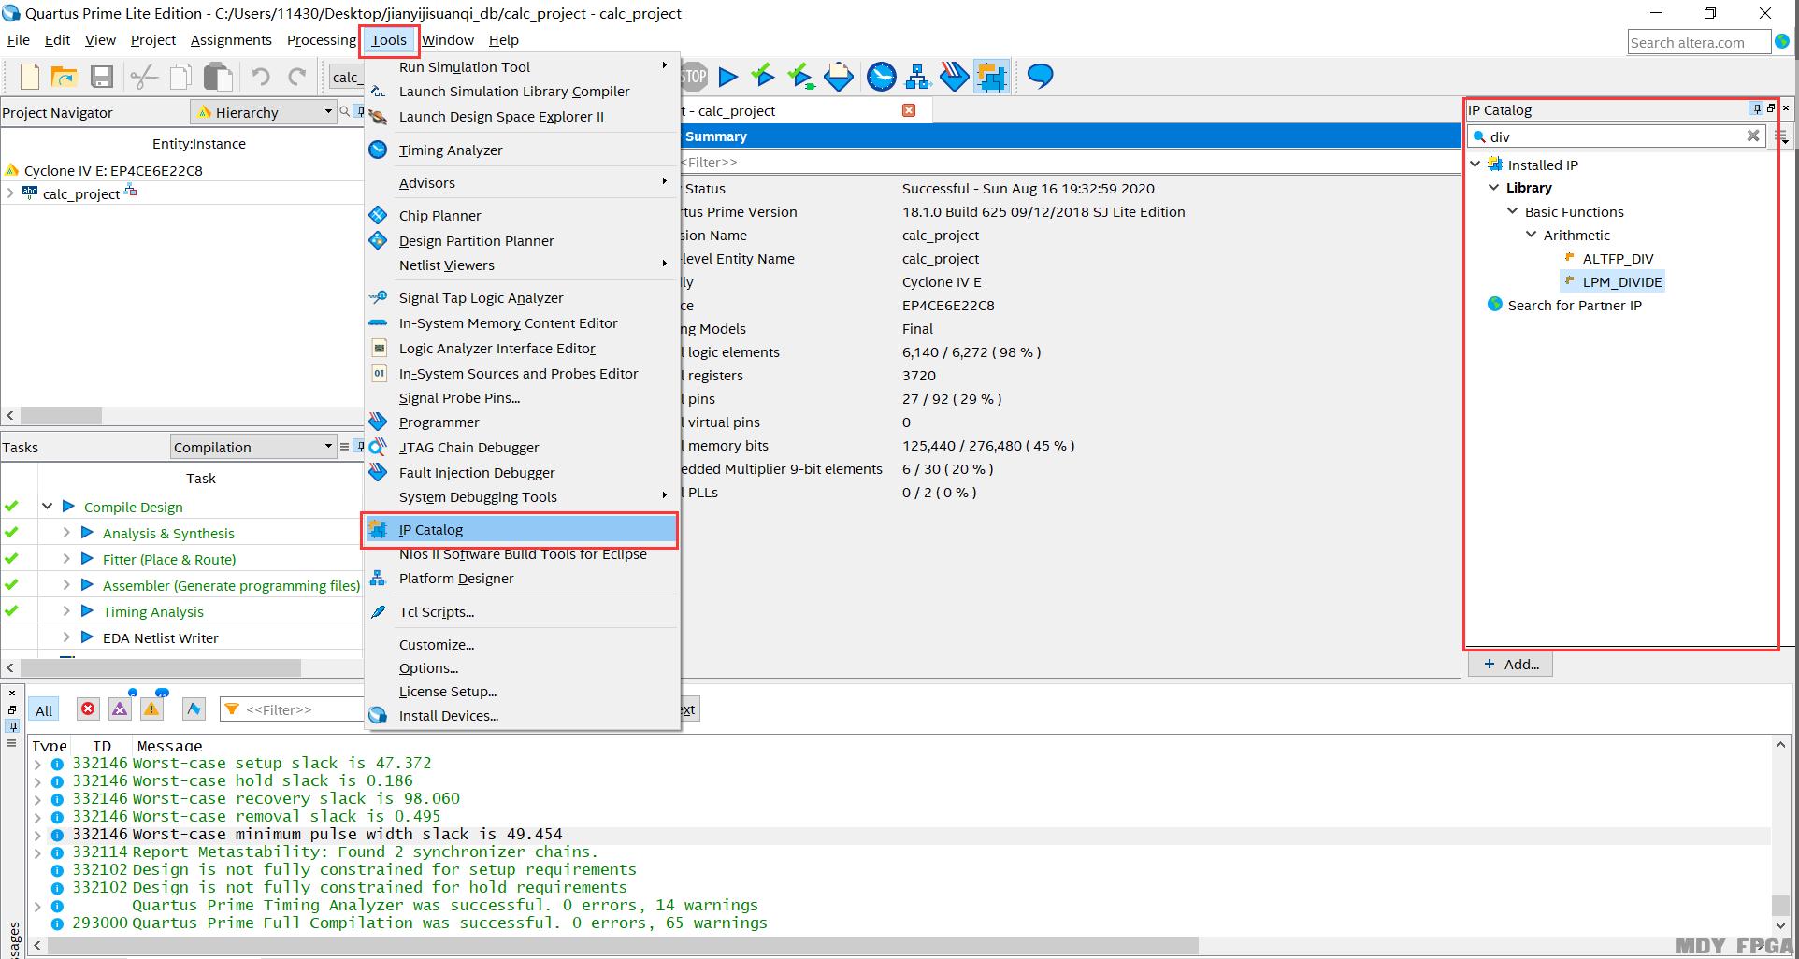Image resolution: width=1799 pixels, height=959 pixels.
Task: Choose IP Catalog from the Tools menu
Action: tap(519, 530)
